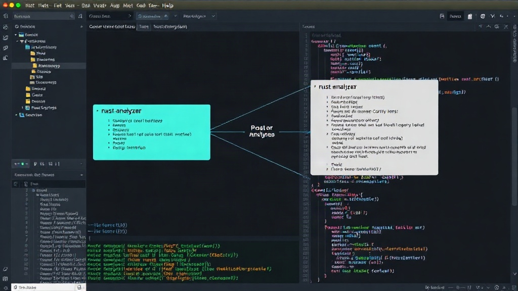Open the first toolbar dropdown above the editor tabs

[110, 16]
